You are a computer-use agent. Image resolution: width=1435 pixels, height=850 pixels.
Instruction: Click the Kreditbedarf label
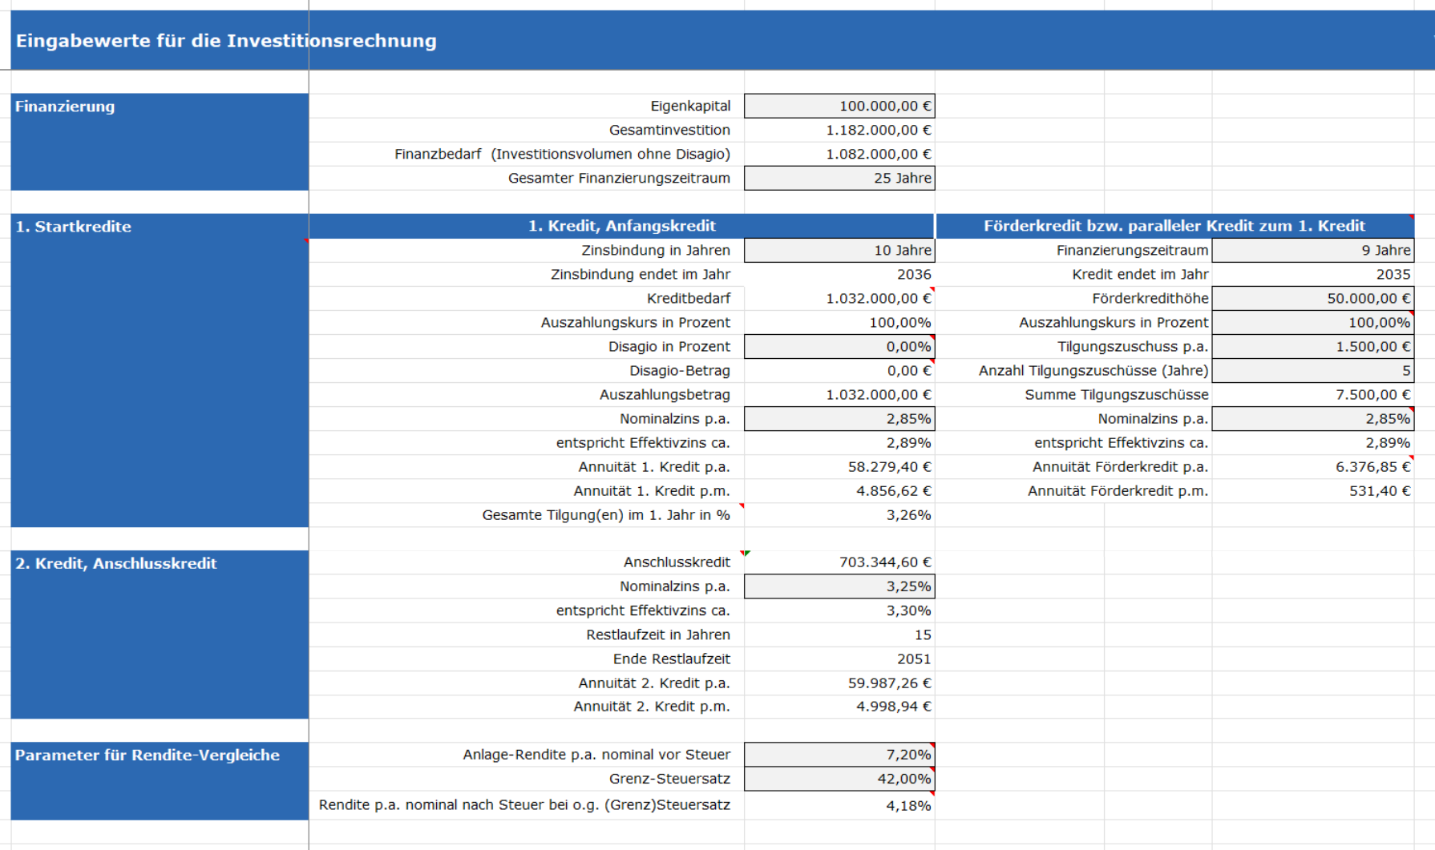(689, 298)
